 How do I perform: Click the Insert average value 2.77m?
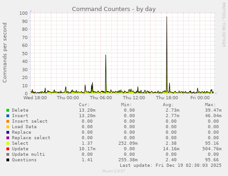[x=172, y=116]
